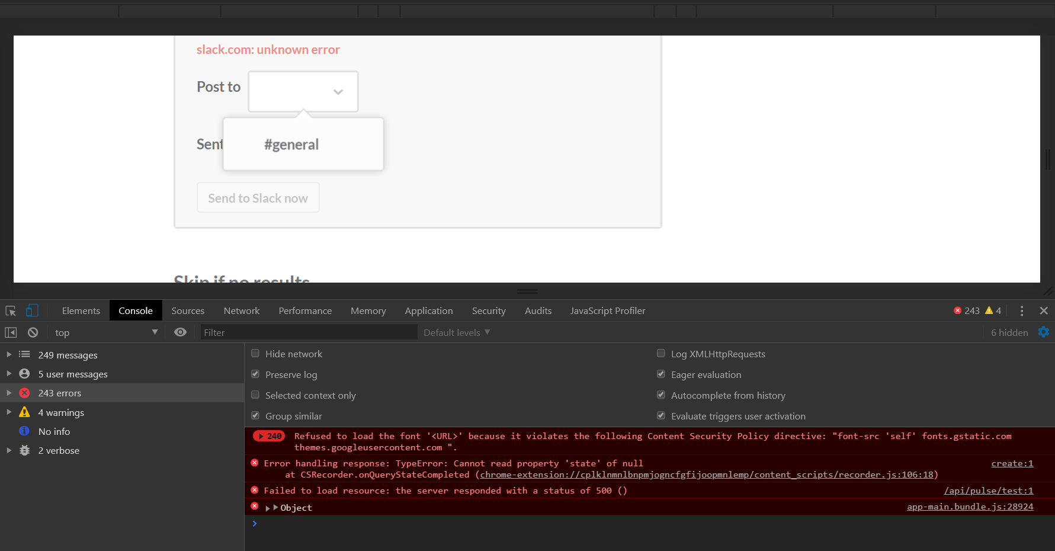
Task: Open the Audits tab
Action: 538,310
